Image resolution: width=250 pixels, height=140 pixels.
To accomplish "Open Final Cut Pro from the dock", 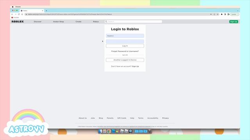I will point(118,131).
